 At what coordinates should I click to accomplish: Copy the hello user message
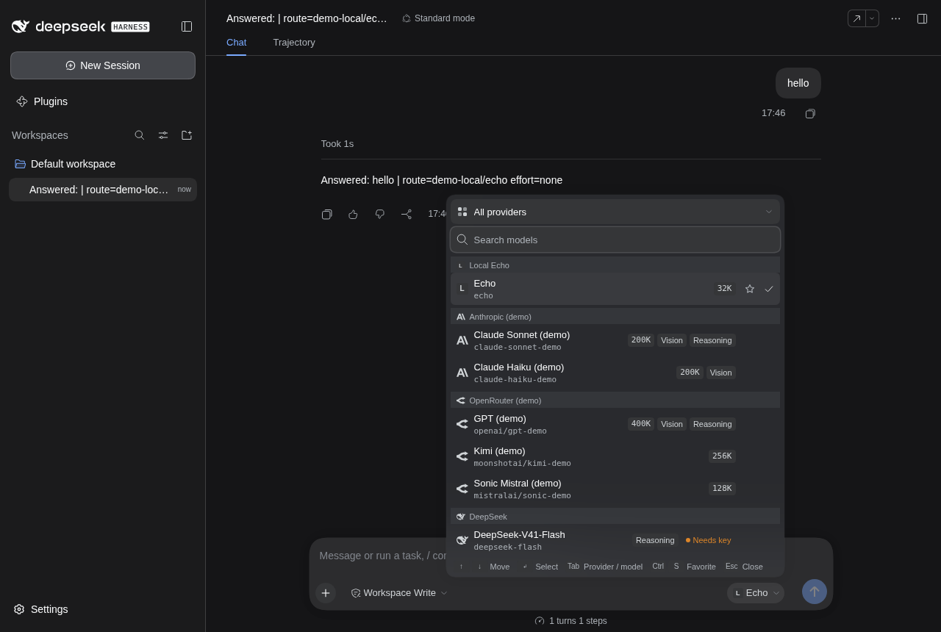click(810, 113)
